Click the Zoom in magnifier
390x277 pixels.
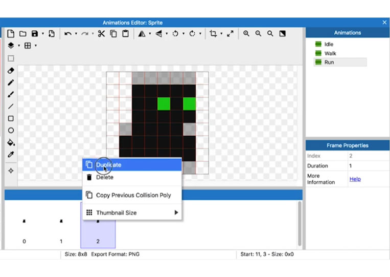246,33
